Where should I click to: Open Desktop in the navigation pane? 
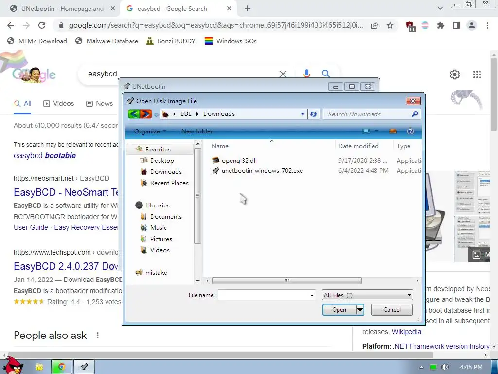tap(161, 161)
